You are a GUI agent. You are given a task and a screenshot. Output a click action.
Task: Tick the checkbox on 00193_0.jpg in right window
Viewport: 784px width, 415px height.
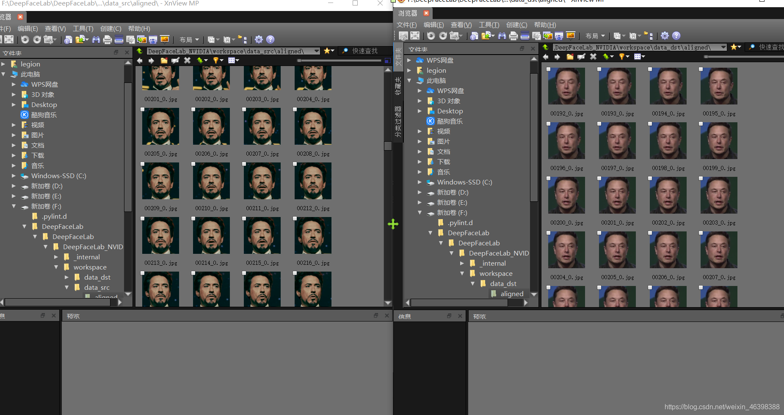coord(599,69)
